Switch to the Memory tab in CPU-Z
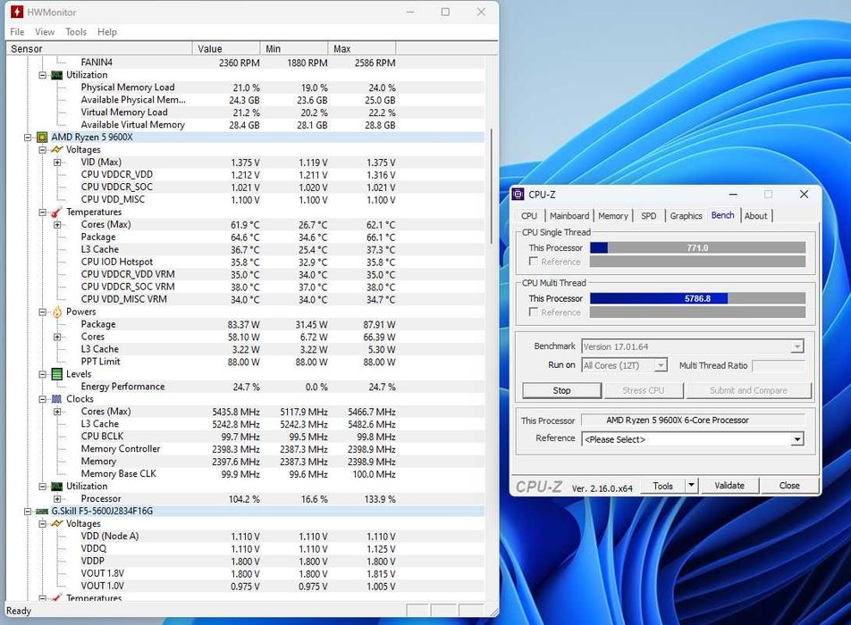Screen dimensions: 851x625 (x=612, y=216)
